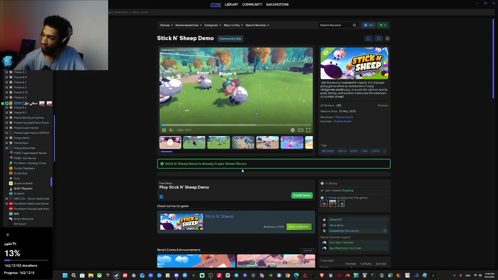The width and height of the screenshot is (498, 280).
Task: Open the Windows Start menu
Action: [65, 275]
